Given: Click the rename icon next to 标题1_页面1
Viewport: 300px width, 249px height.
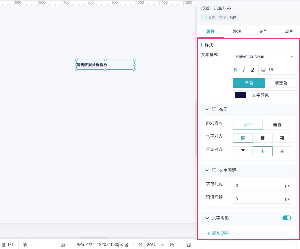Looking at the screenshot, I should [229, 8].
